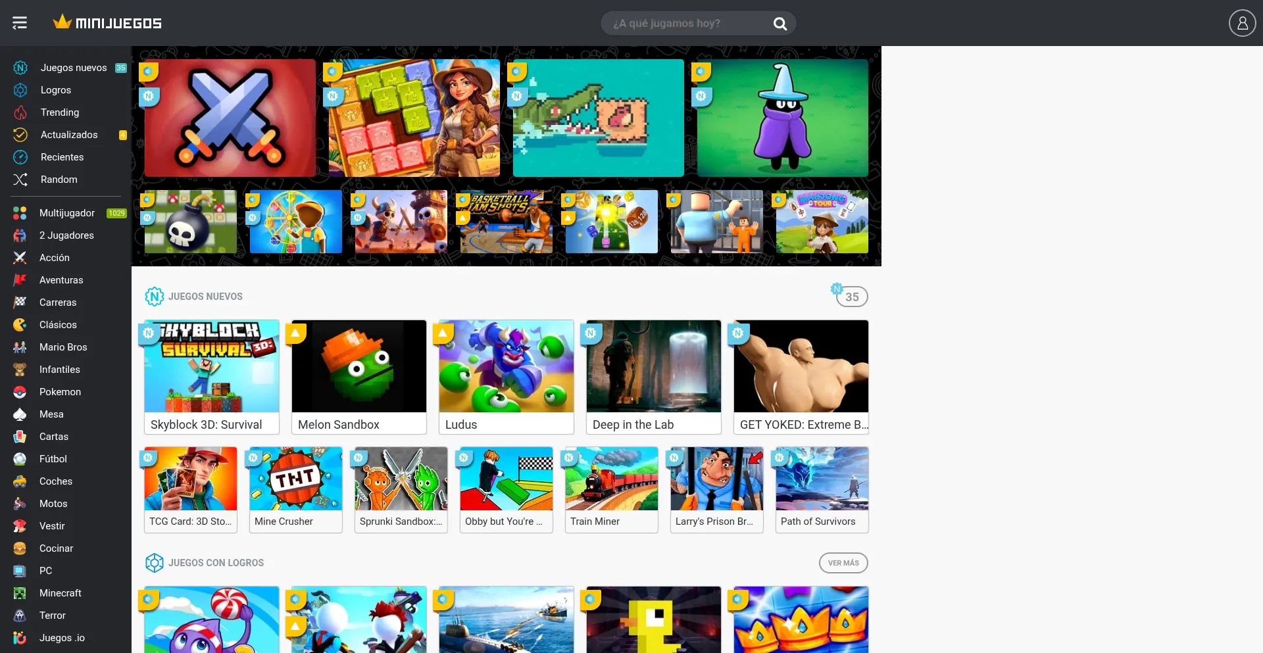
Task: Open the Ludus game card
Action: click(x=507, y=377)
